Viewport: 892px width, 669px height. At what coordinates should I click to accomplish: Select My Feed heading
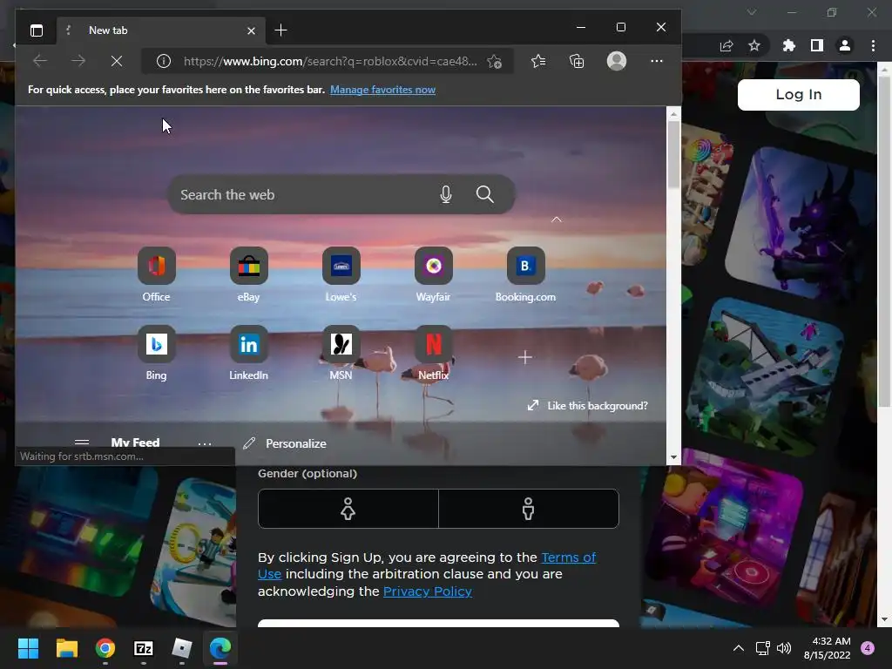pyautogui.click(x=135, y=442)
